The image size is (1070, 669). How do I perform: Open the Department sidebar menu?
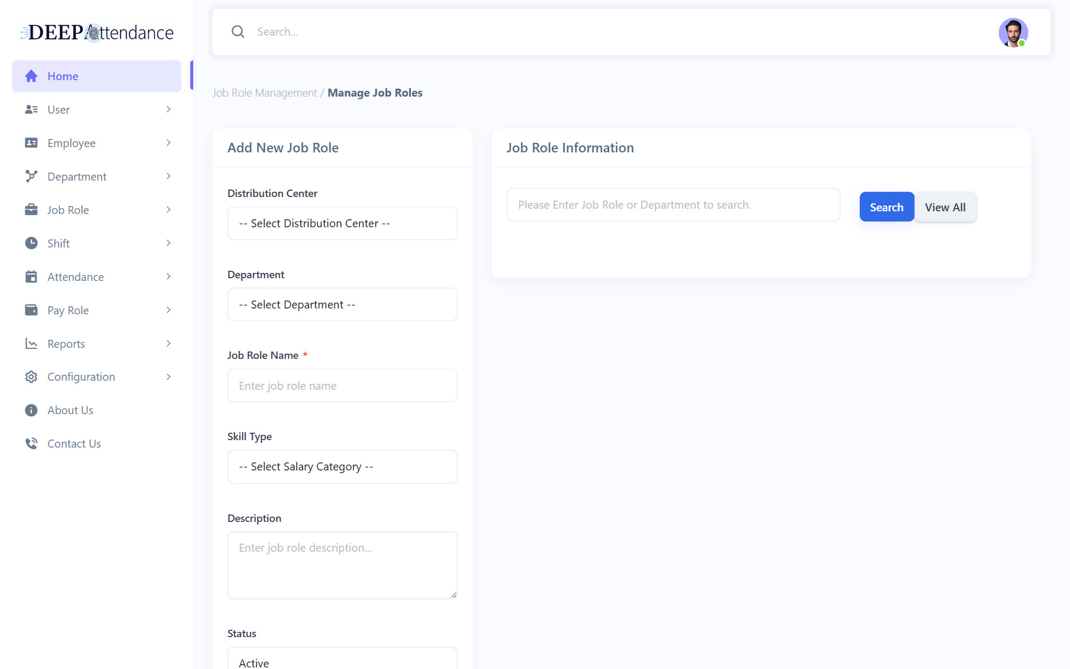coord(97,176)
